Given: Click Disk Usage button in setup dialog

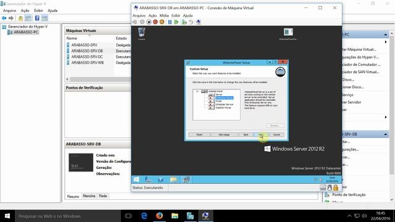Looking at the screenshot, I should 223,134.
